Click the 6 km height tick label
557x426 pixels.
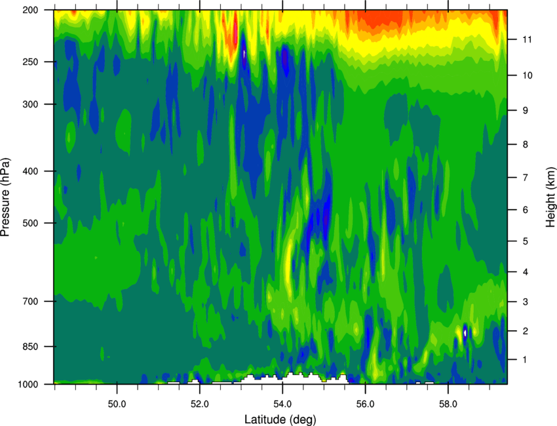(x=526, y=210)
